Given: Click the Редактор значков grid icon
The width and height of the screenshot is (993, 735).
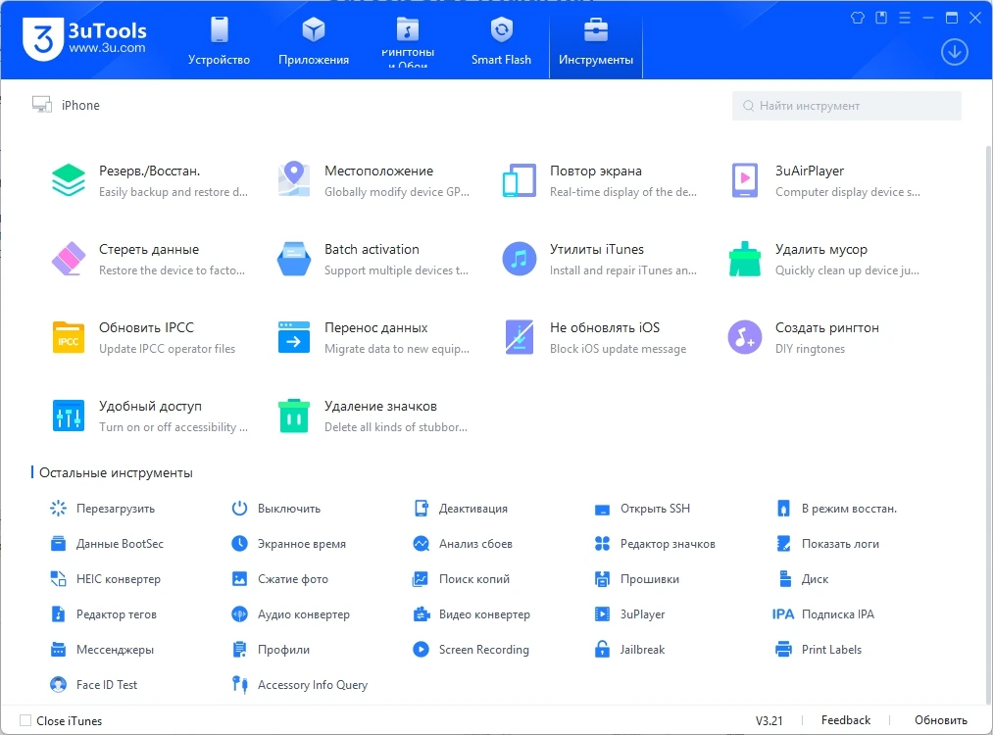Looking at the screenshot, I should click(602, 543).
